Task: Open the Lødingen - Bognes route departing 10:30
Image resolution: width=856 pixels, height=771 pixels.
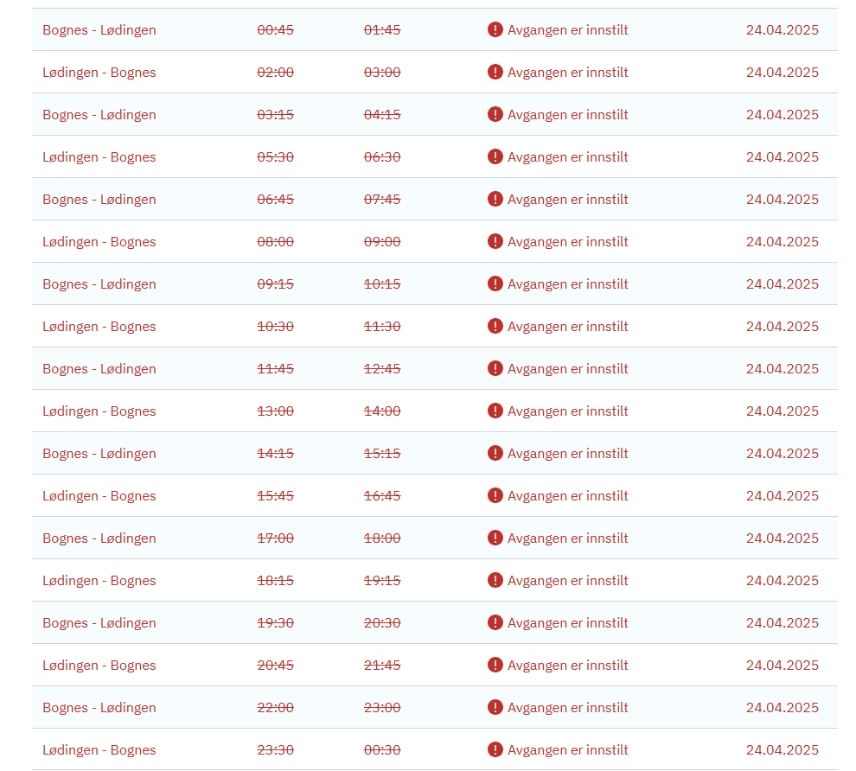Action: click(x=99, y=327)
